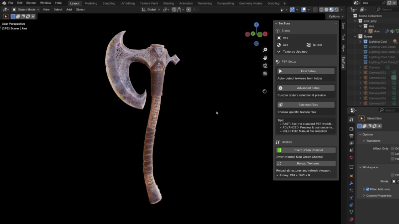The height and width of the screenshot is (224, 399).
Task: Enable the Filter Add-ons checkbox
Action: point(368,189)
